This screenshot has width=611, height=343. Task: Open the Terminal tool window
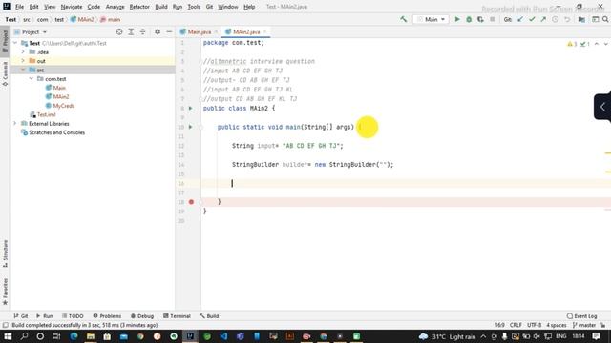177,316
